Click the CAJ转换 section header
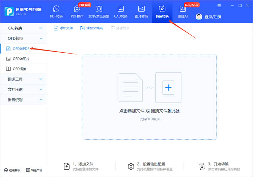The height and width of the screenshot is (177, 253). point(23,28)
